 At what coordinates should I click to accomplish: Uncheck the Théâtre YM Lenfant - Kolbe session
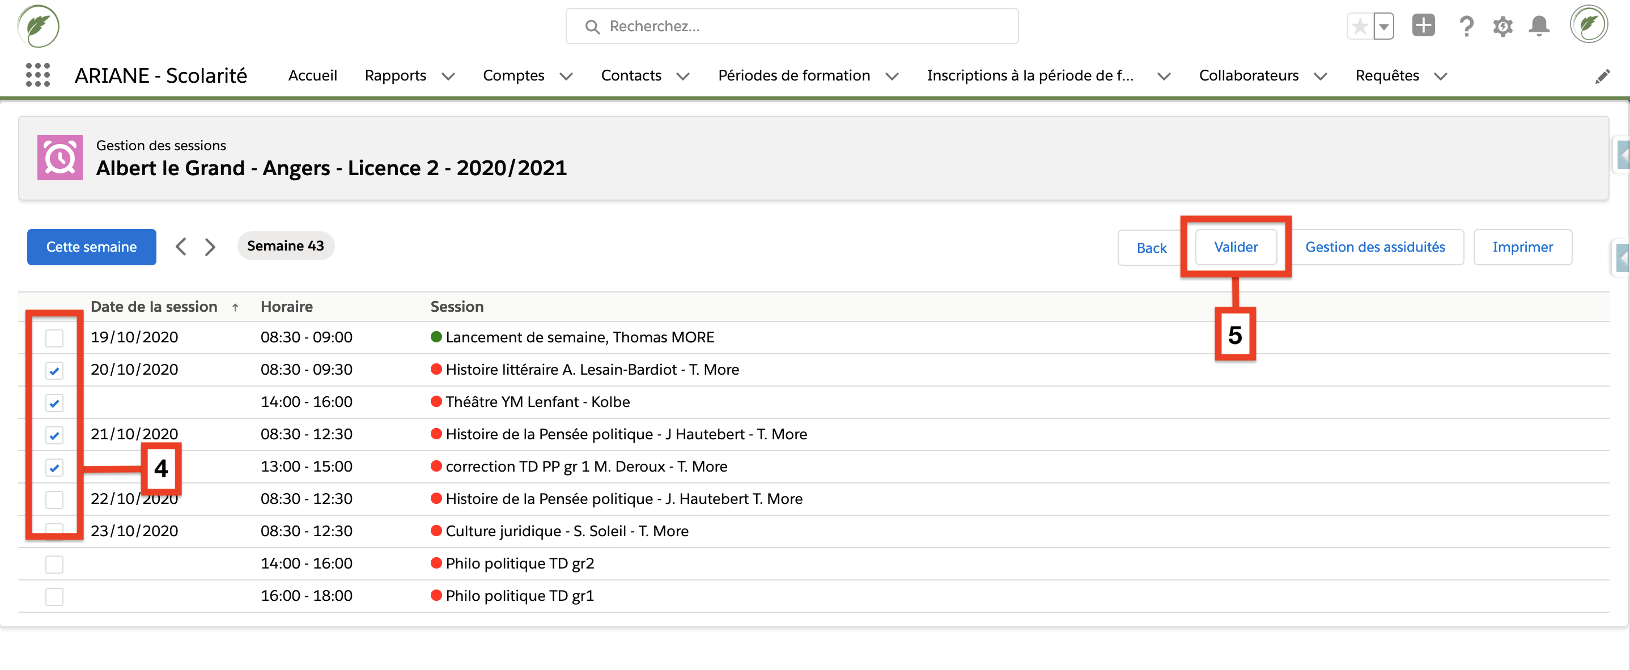pos(54,403)
